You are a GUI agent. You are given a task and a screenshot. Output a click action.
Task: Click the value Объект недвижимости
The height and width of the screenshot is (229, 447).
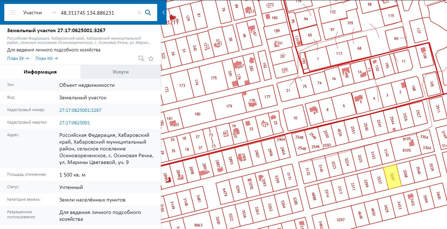[87, 85]
